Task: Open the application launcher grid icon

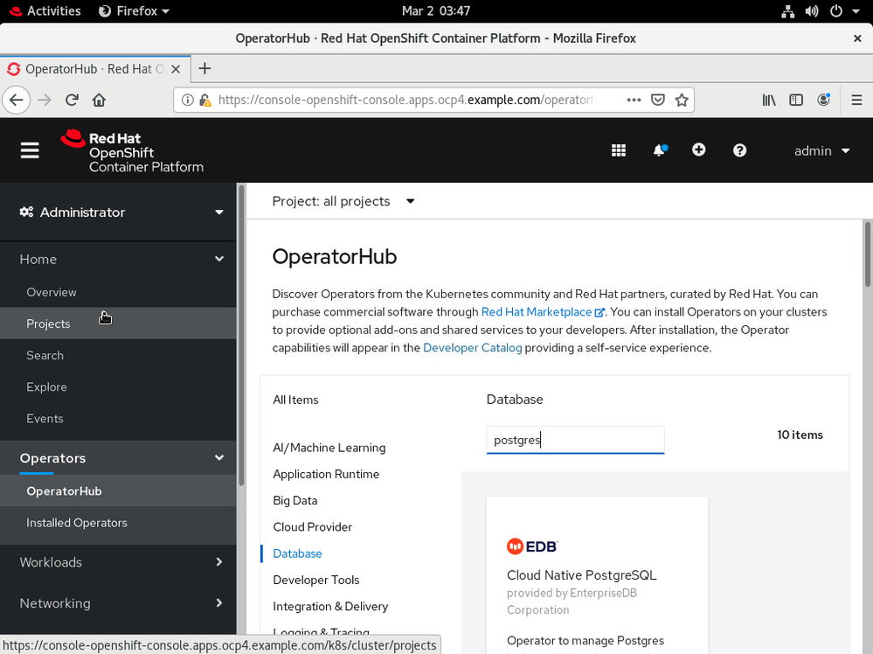Action: pos(619,150)
